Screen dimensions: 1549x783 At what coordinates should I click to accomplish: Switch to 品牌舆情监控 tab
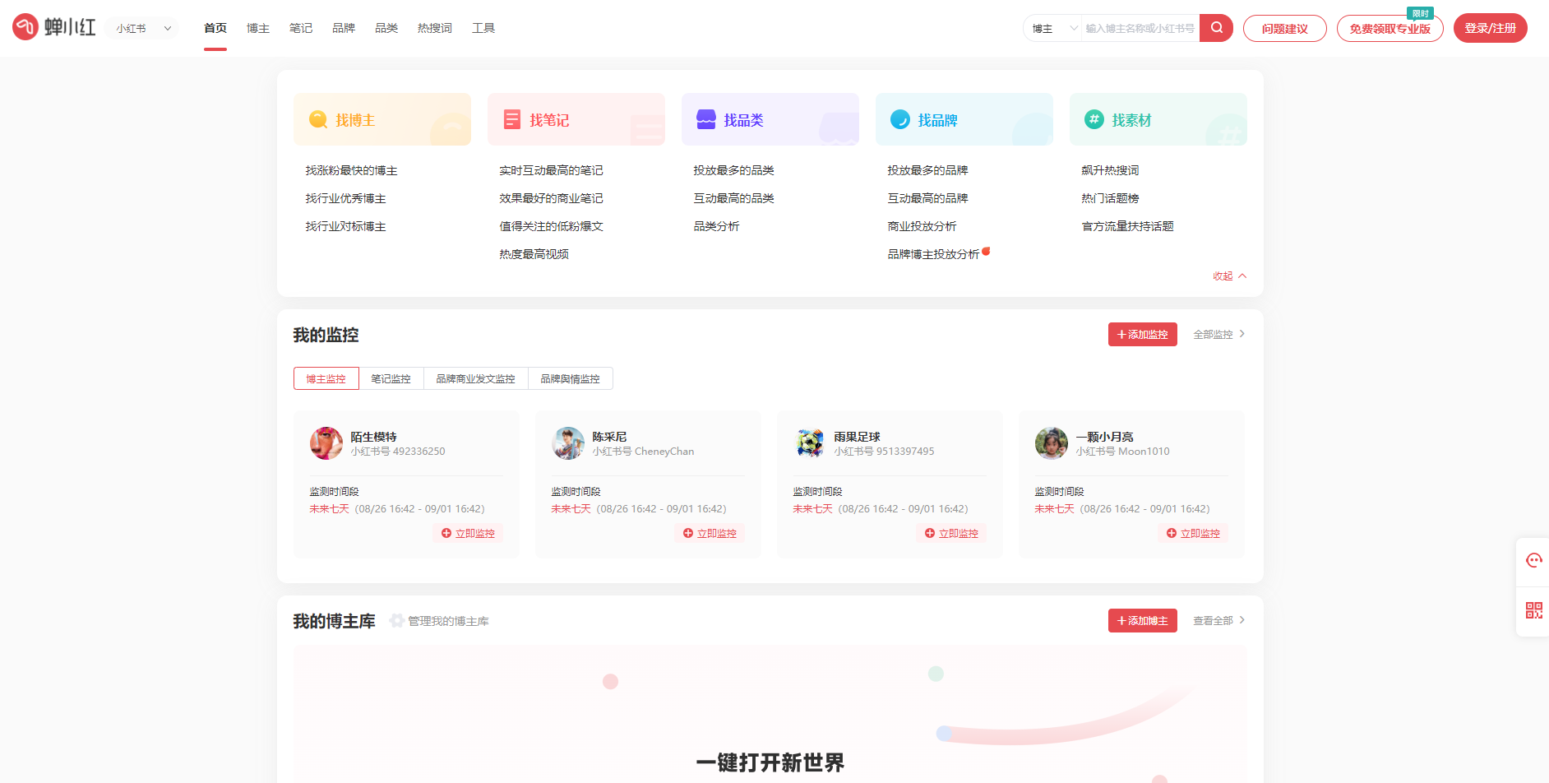[570, 378]
